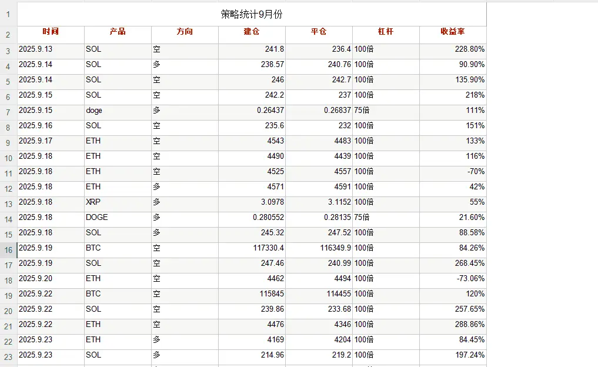598x367 pixels.
Task: Select the 228.80% return cell
Action: click(x=453, y=51)
